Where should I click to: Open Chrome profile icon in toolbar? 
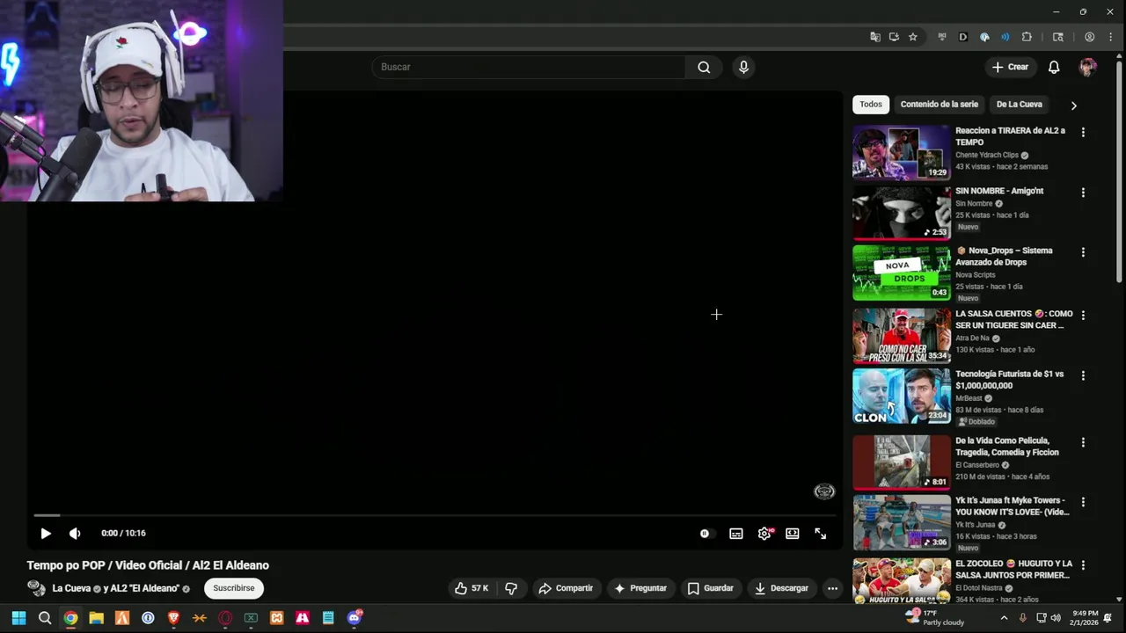[x=1090, y=37]
